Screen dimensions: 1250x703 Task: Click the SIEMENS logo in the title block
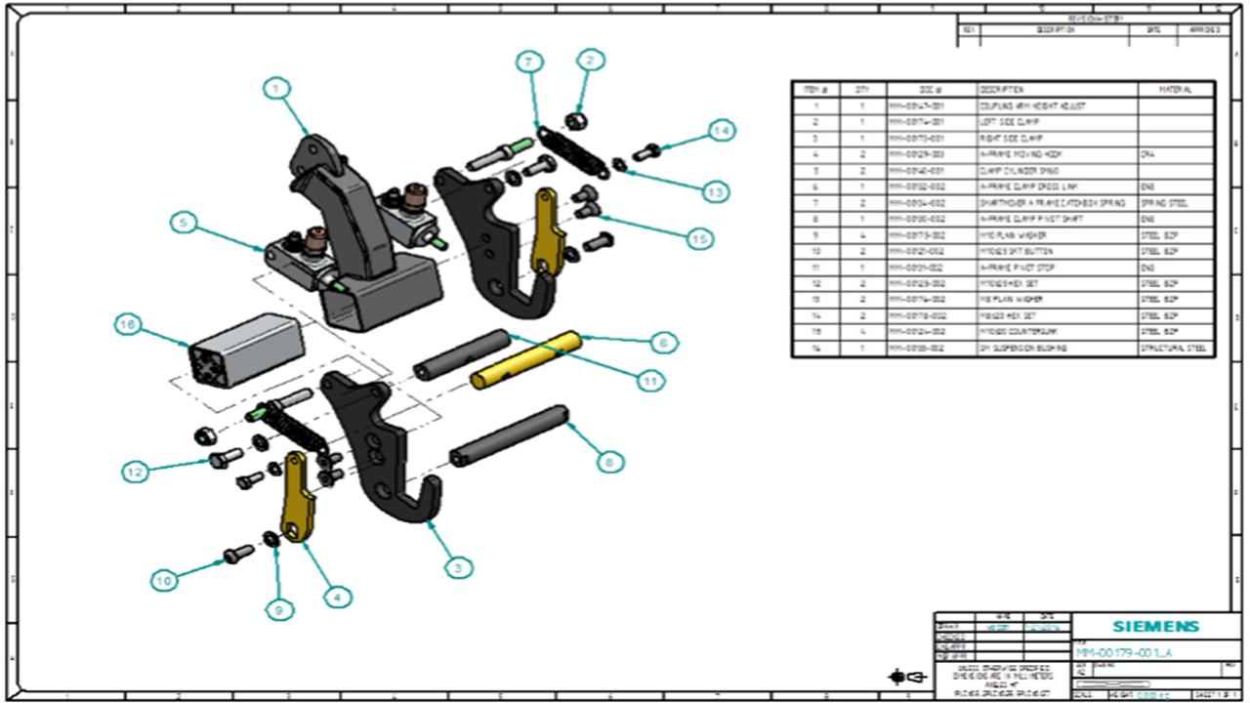[x=1154, y=626]
